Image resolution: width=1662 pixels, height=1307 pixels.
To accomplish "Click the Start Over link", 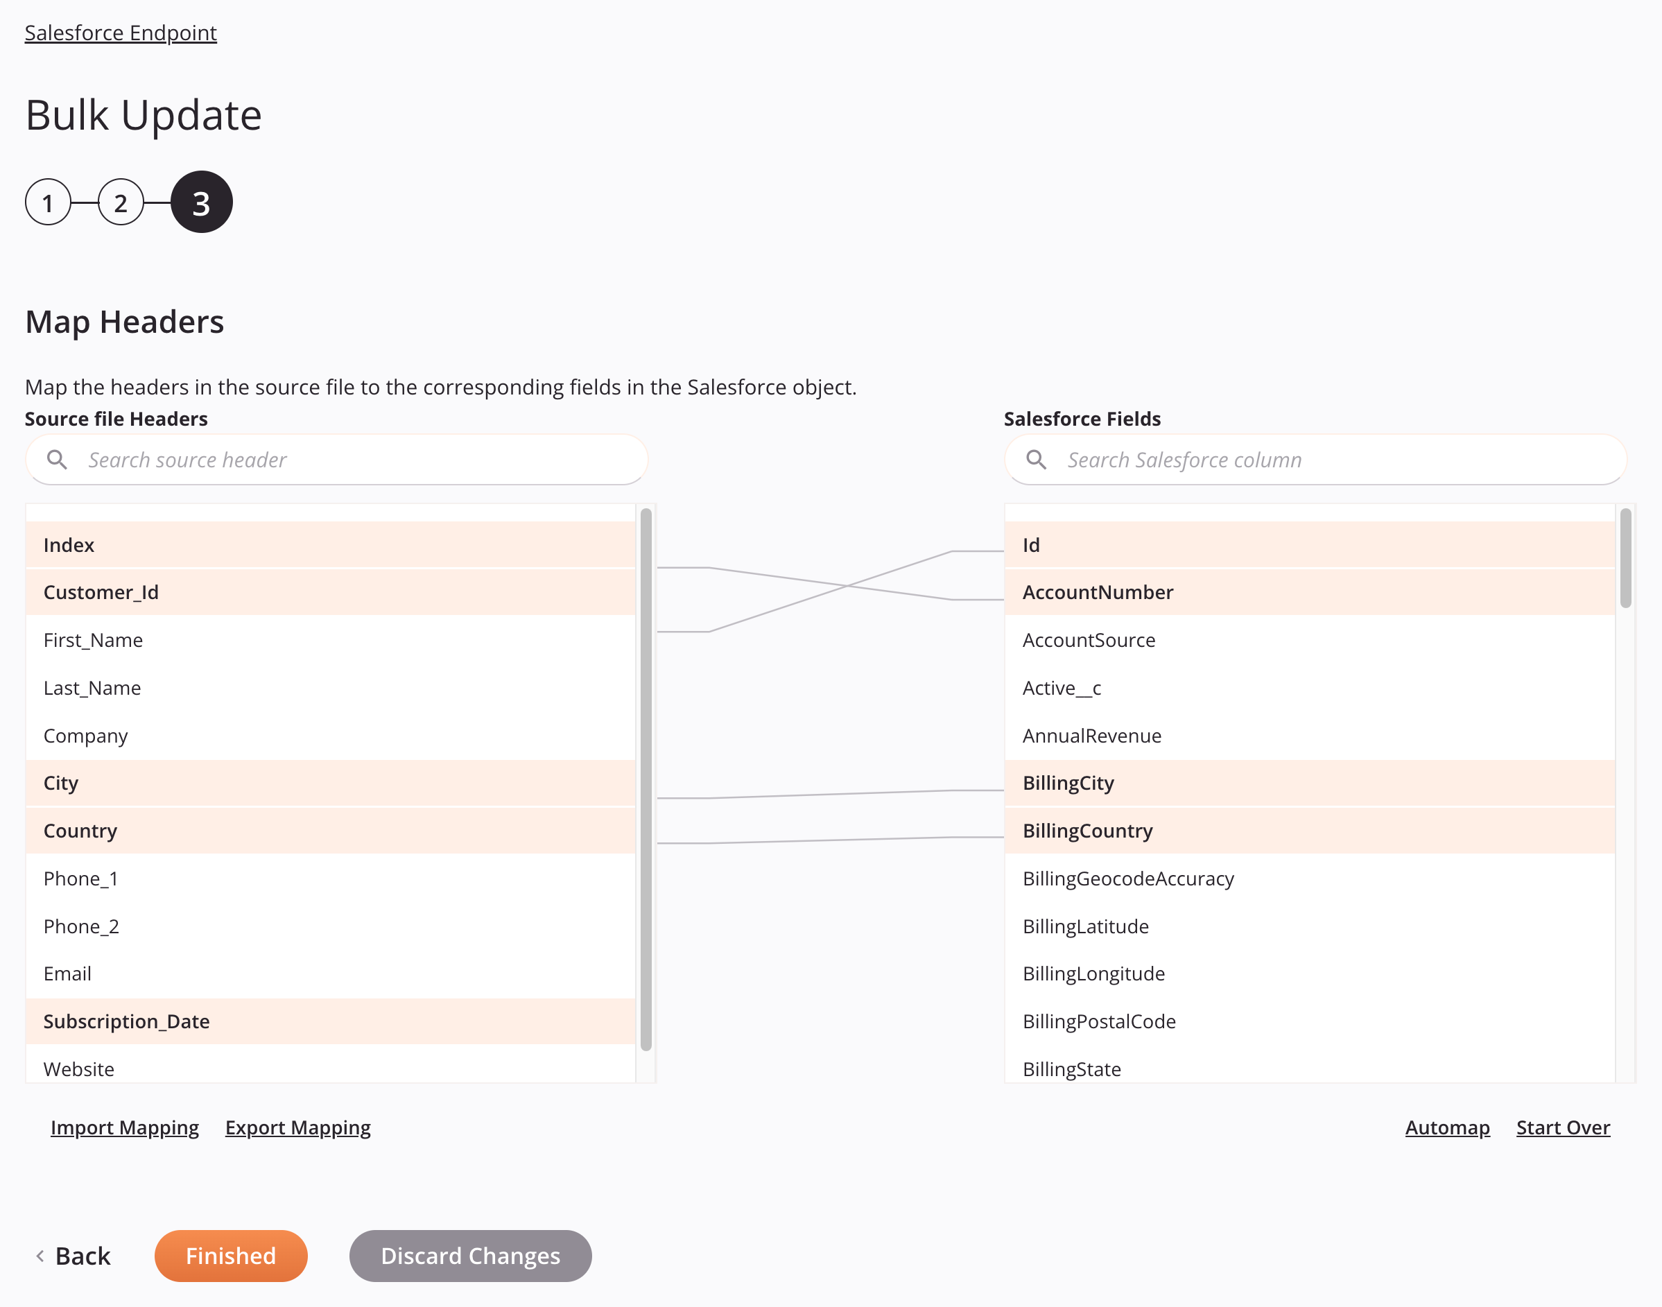I will click(1562, 1127).
